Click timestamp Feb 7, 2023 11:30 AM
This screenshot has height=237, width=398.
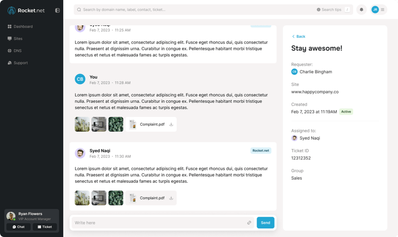click(110, 156)
